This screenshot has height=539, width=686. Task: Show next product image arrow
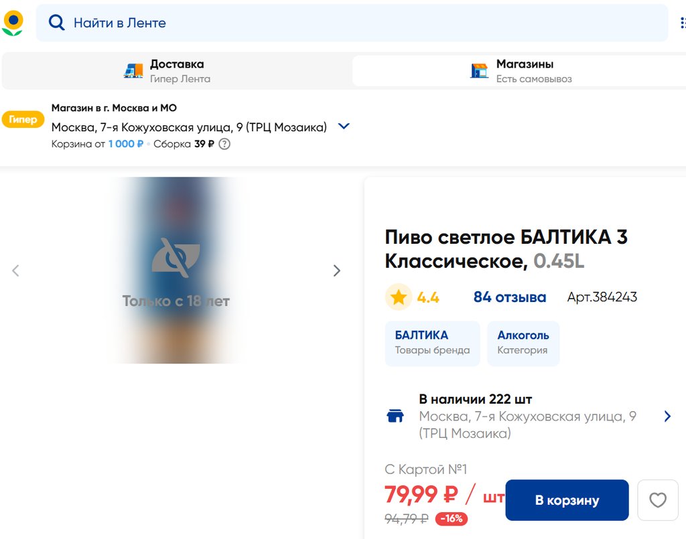click(x=337, y=271)
